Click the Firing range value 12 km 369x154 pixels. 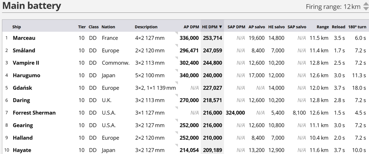(x=352, y=7)
